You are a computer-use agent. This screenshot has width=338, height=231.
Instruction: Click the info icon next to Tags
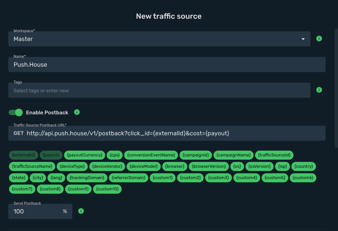coord(319,90)
